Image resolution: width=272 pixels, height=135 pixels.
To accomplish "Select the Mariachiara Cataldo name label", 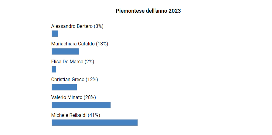I will [x=73, y=44].
